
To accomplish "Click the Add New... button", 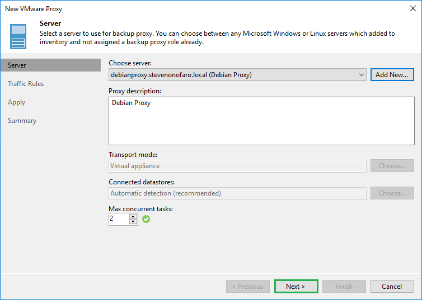I will pyautogui.click(x=392, y=74).
